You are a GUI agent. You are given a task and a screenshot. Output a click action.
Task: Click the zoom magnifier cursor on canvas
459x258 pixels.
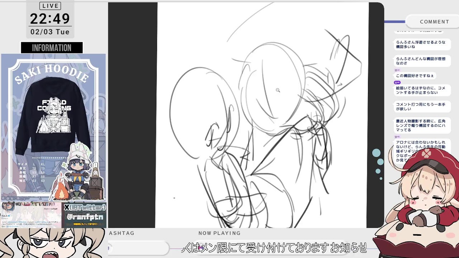click(278, 90)
